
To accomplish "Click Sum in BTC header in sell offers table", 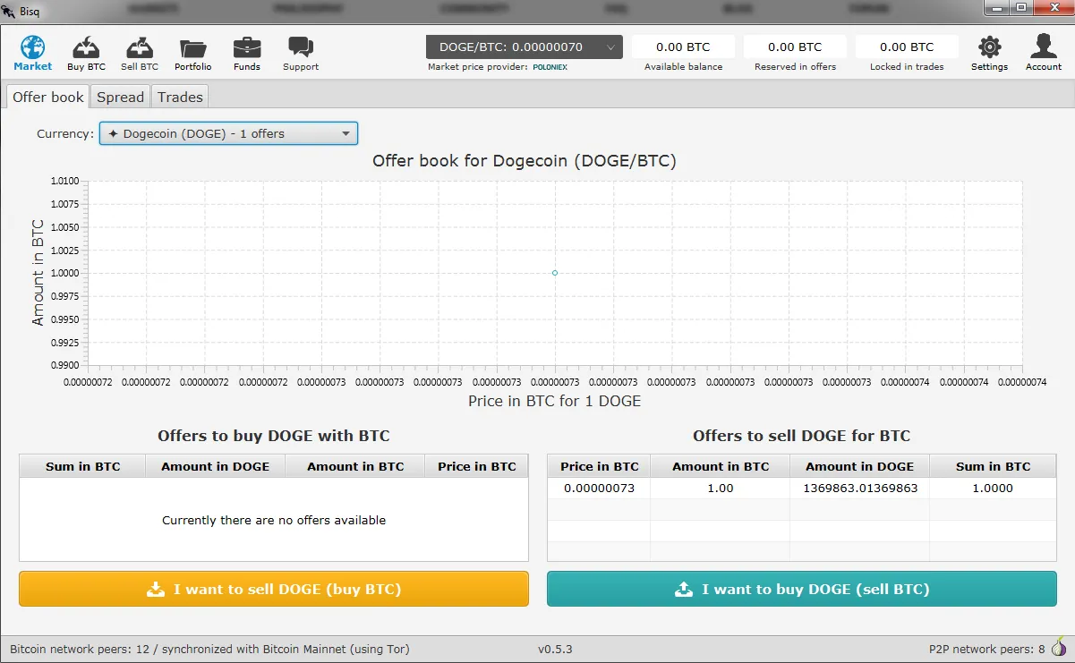I will [993, 466].
